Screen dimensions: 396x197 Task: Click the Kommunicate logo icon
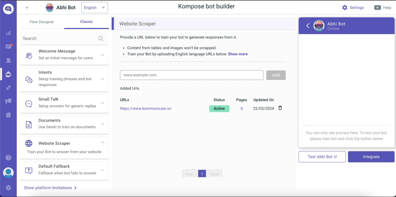pyautogui.click(x=9, y=9)
